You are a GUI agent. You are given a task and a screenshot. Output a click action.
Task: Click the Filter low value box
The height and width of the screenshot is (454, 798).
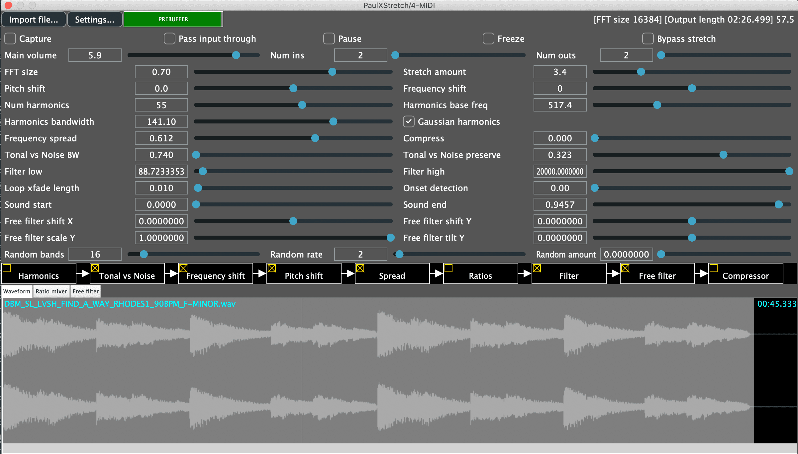tap(161, 171)
